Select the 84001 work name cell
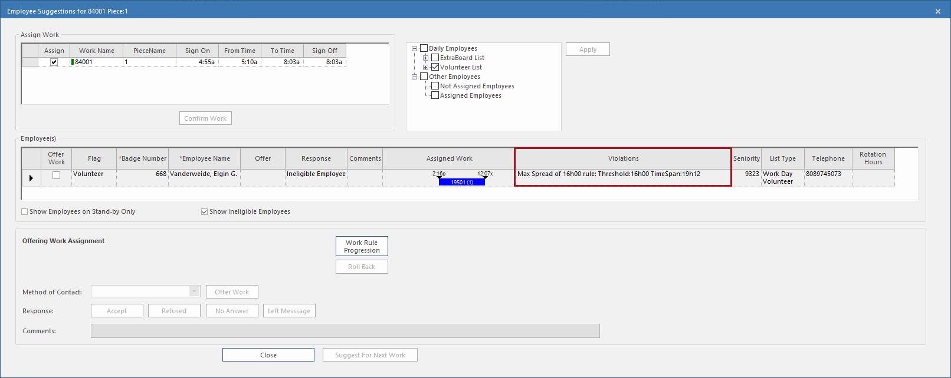 tap(97, 62)
